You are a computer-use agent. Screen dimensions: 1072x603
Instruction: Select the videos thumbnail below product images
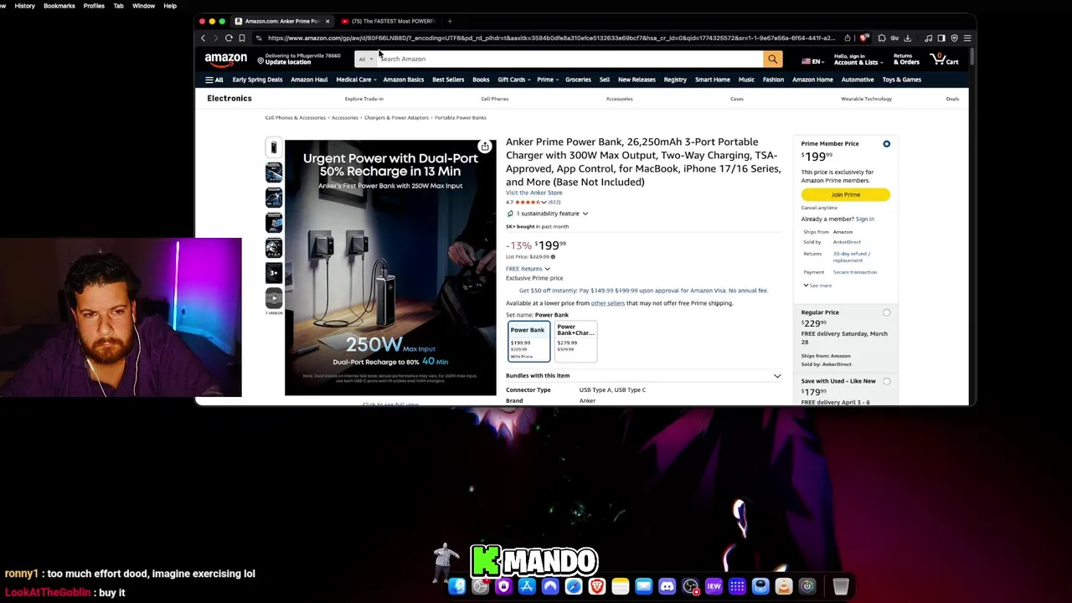tap(274, 298)
